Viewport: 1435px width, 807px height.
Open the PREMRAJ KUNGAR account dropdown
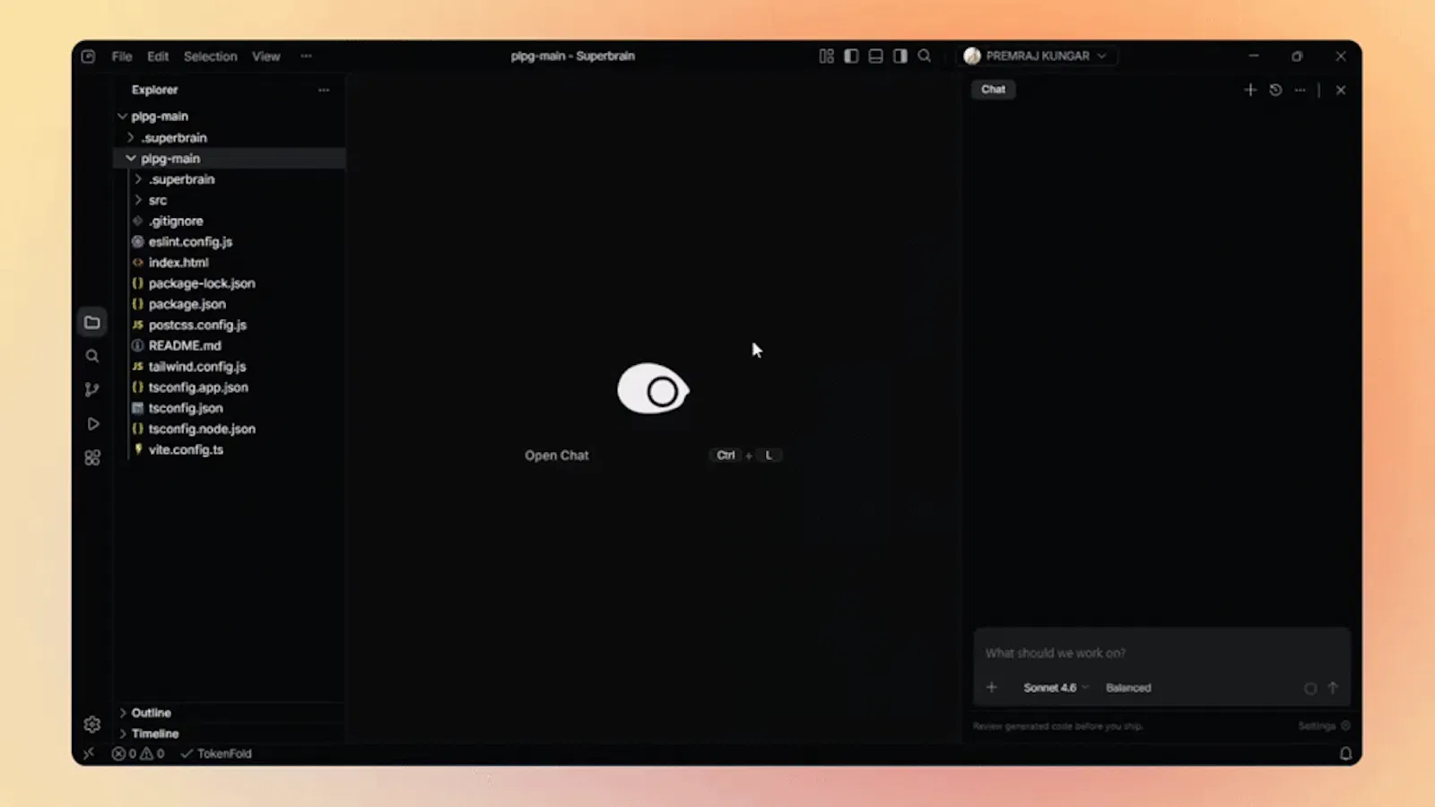click(1036, 56)
